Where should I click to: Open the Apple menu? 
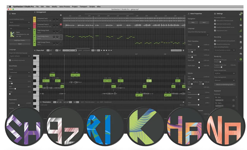pyautogui.click(x=10, y=7)
